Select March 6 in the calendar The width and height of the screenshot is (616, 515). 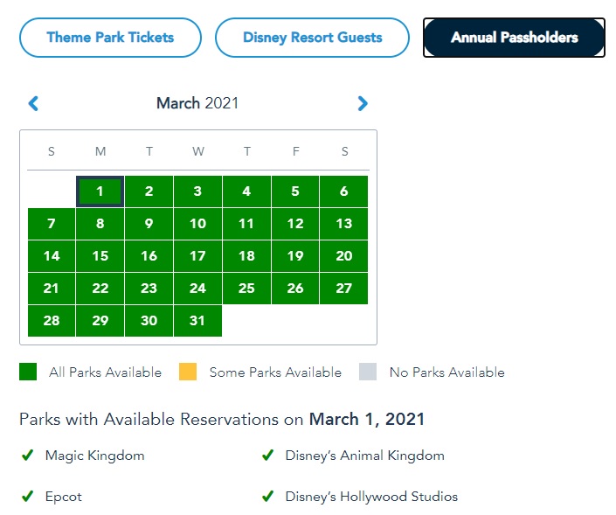344,191
